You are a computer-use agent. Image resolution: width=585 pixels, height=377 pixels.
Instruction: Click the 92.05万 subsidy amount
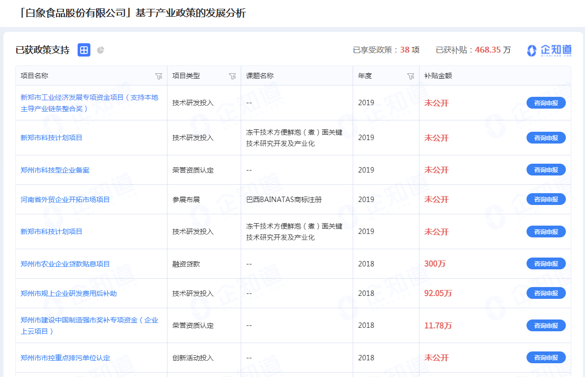click(x=438, y=293)
